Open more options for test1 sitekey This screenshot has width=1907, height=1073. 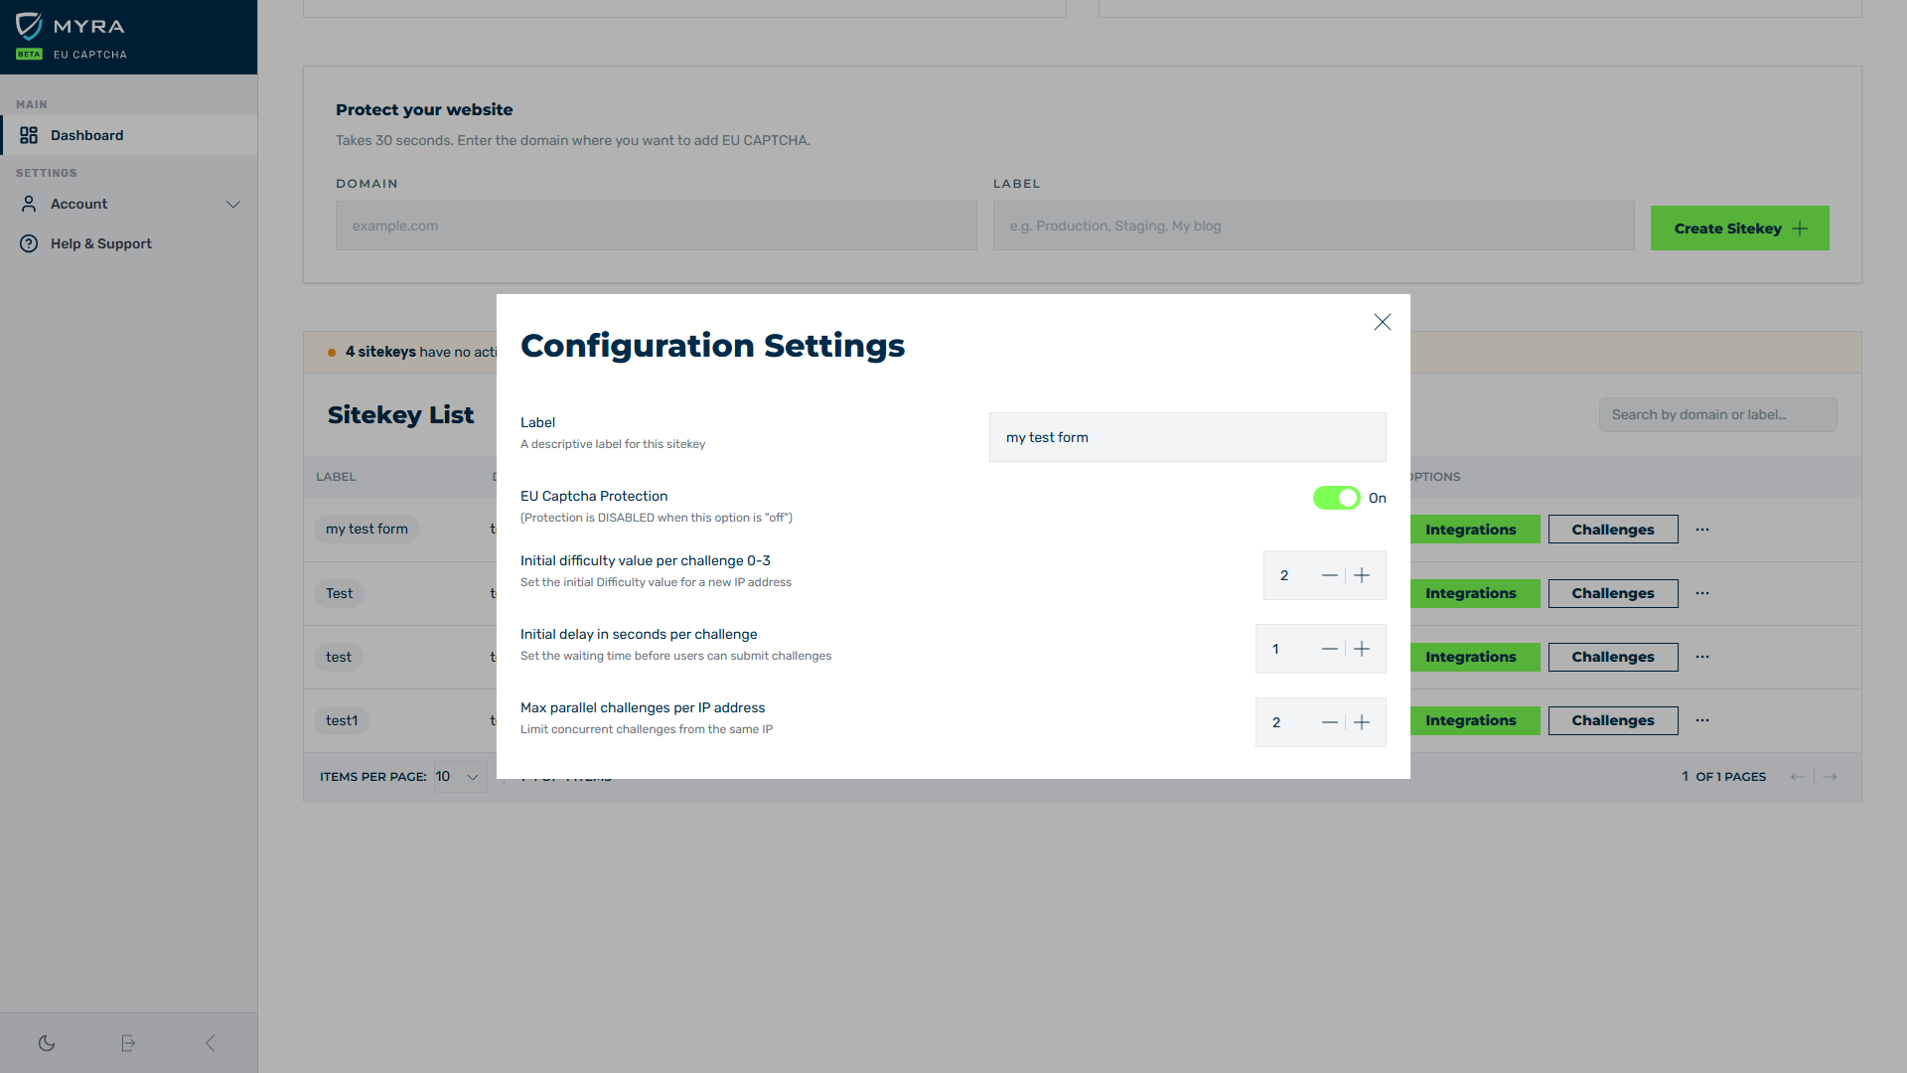[x=1702, y=720]
